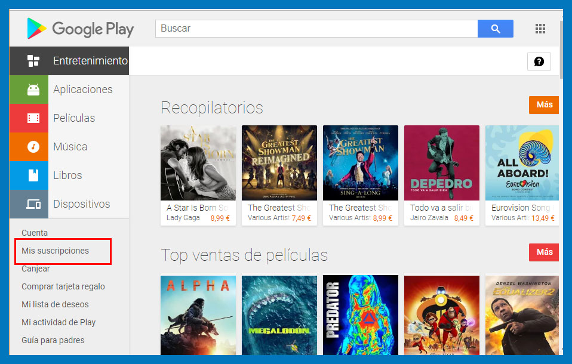
Task: Click the 8,49 € price for Jairo Zavala
Action: 464,218
